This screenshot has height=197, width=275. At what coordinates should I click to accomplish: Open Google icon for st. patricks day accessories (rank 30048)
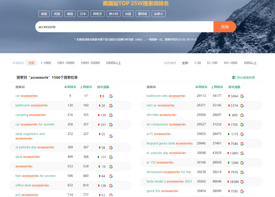pyautogui.click(x=242, y=153)
